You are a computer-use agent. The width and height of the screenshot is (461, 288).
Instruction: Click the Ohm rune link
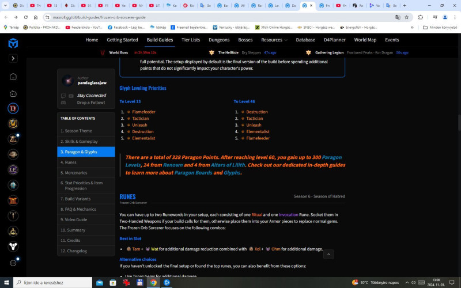pyautogui.click(x=276, y=249)
